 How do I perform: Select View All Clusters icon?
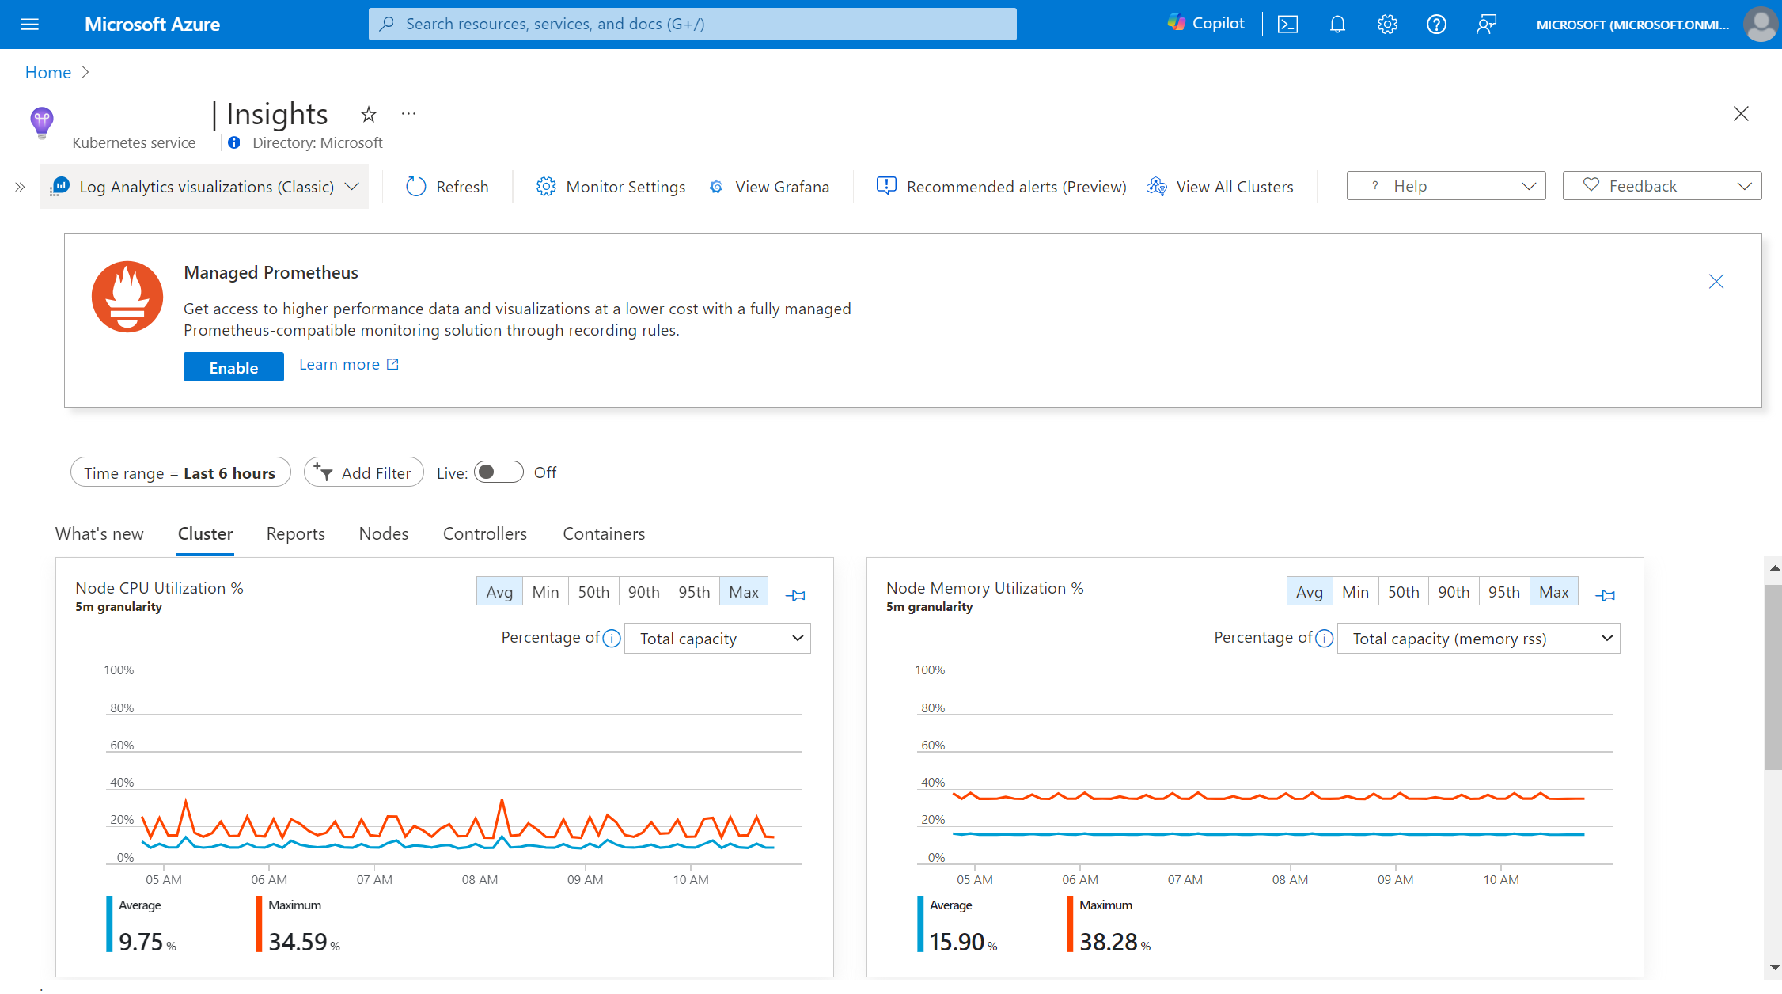(1155, 186)
